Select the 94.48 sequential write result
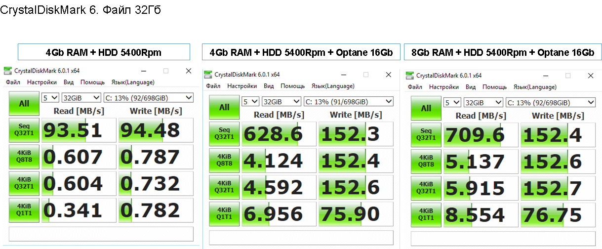 click(156, 130)
